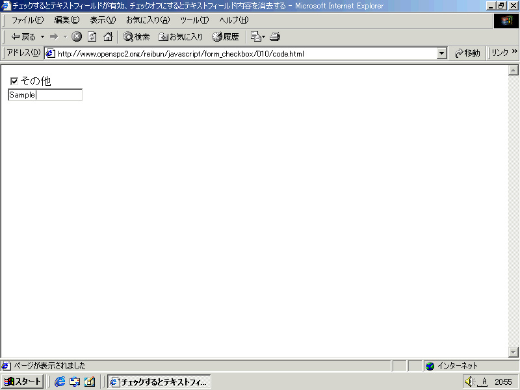Screen dimensions: 520x390
Task: Select the IE window taskbar button
Action: pyautogui.click(x=159, y=382)
